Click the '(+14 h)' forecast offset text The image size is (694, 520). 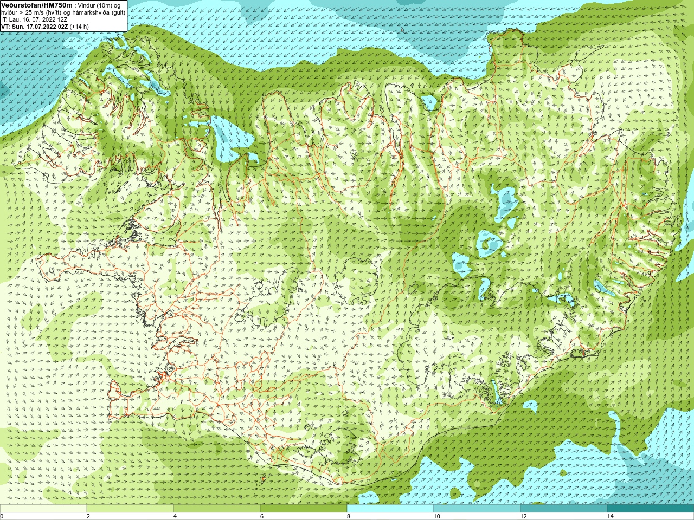click(79, 27)
